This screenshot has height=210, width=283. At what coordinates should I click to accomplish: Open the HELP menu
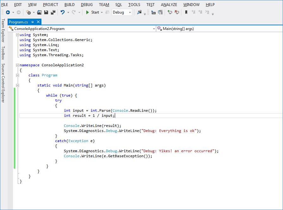pyautogui.click(x=210, y=5)
